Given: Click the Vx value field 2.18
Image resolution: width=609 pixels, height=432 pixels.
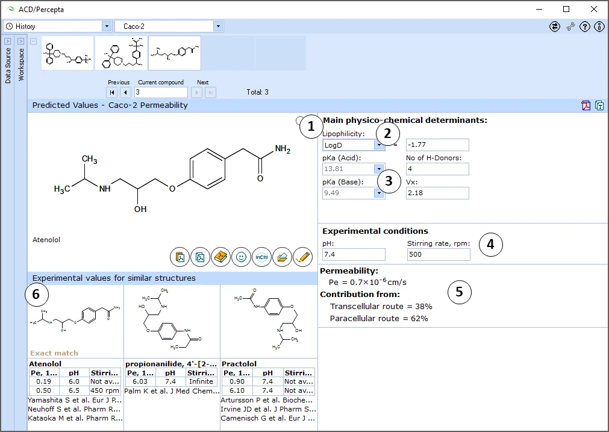Looking at the screenshot, I should (x=437, y=193).
